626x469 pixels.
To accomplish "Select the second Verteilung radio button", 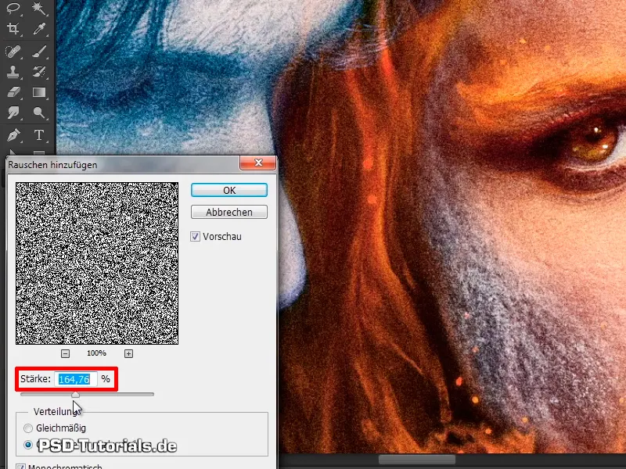I will click(x=28, y=444).
